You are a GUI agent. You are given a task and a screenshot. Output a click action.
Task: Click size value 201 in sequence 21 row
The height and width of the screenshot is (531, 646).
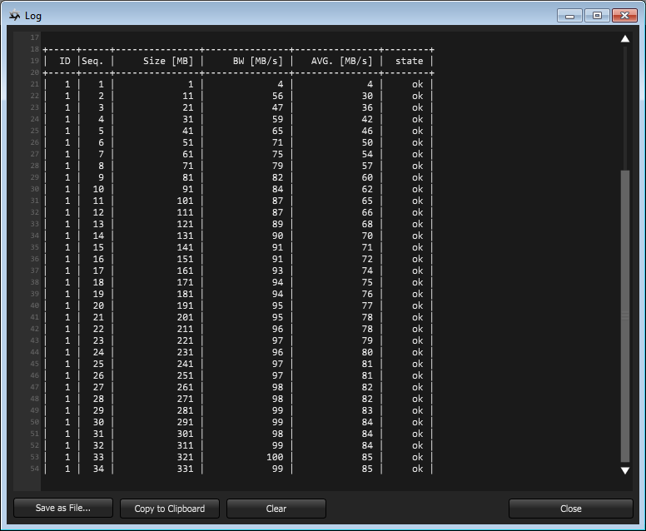[x=185, y=317]
